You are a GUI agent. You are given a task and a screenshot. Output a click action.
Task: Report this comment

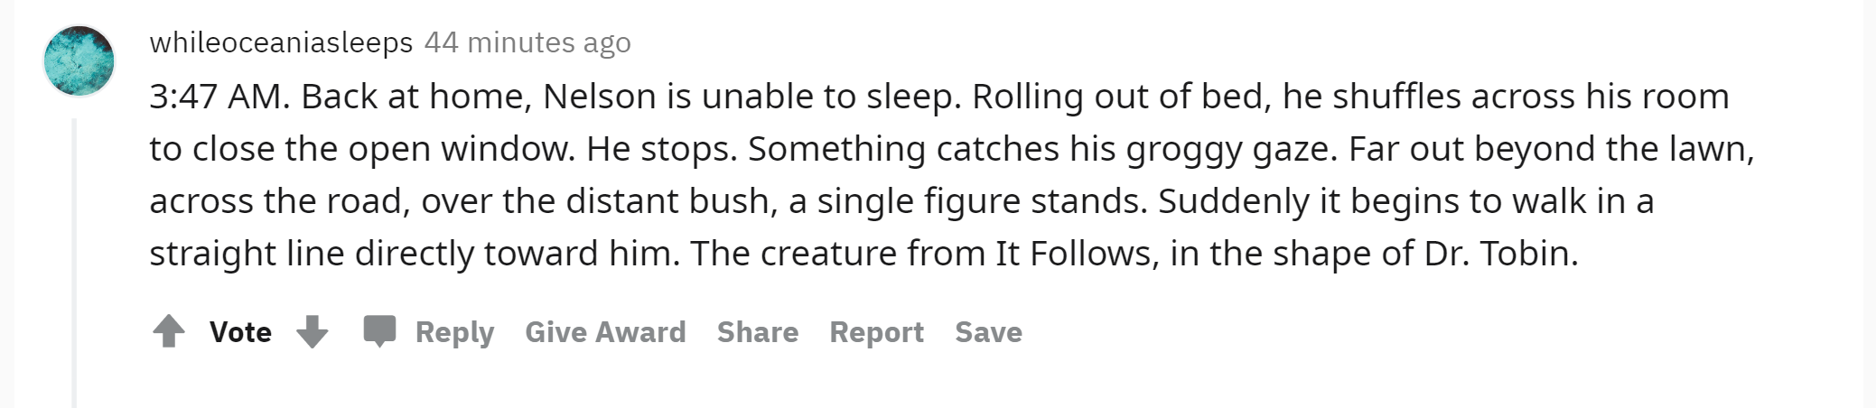point(876,332)
